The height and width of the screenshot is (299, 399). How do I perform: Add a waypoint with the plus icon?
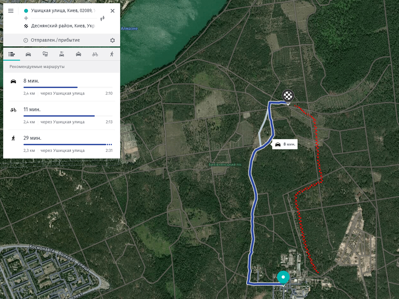(x=26, y=18)
